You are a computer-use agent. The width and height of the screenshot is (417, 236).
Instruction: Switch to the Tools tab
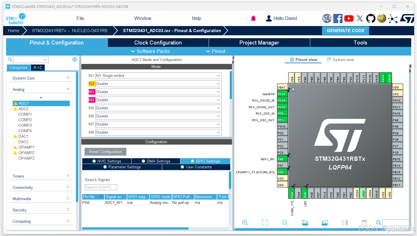click(x=360, y=43)
